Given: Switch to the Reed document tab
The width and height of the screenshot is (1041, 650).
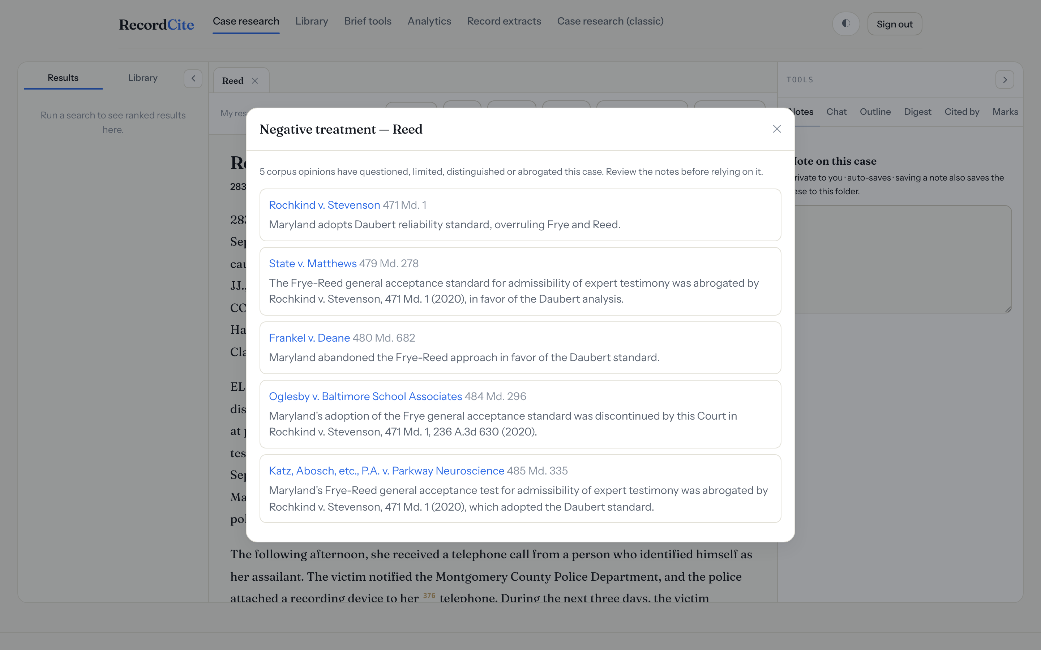Looking at the screenshot, I should (x=233, y=81).
